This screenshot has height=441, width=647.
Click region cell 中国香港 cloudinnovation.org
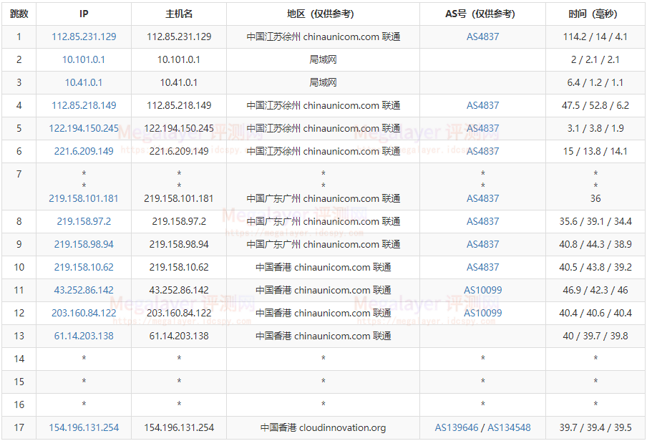pos(323,428)
